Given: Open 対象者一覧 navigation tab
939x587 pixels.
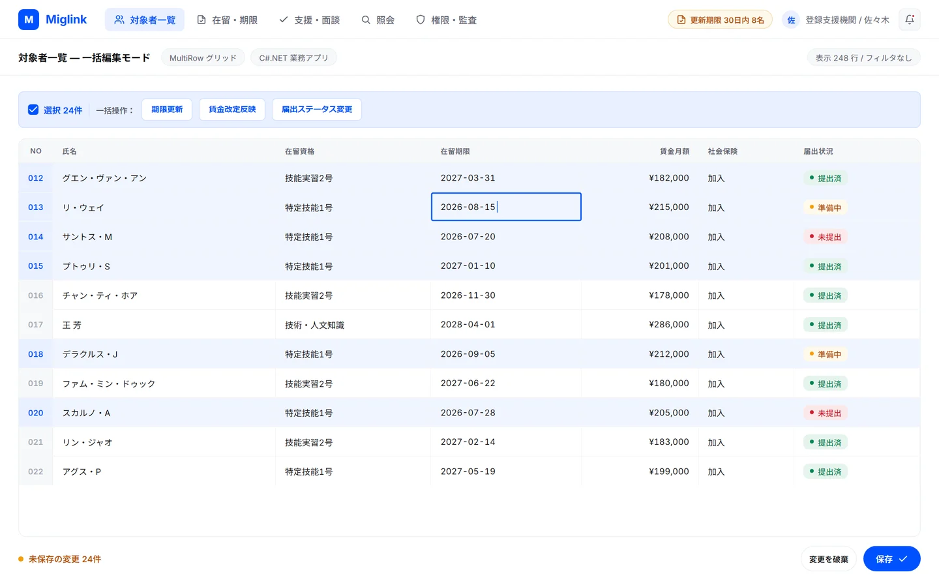Looking at the screenshot, I should (145, 20).
